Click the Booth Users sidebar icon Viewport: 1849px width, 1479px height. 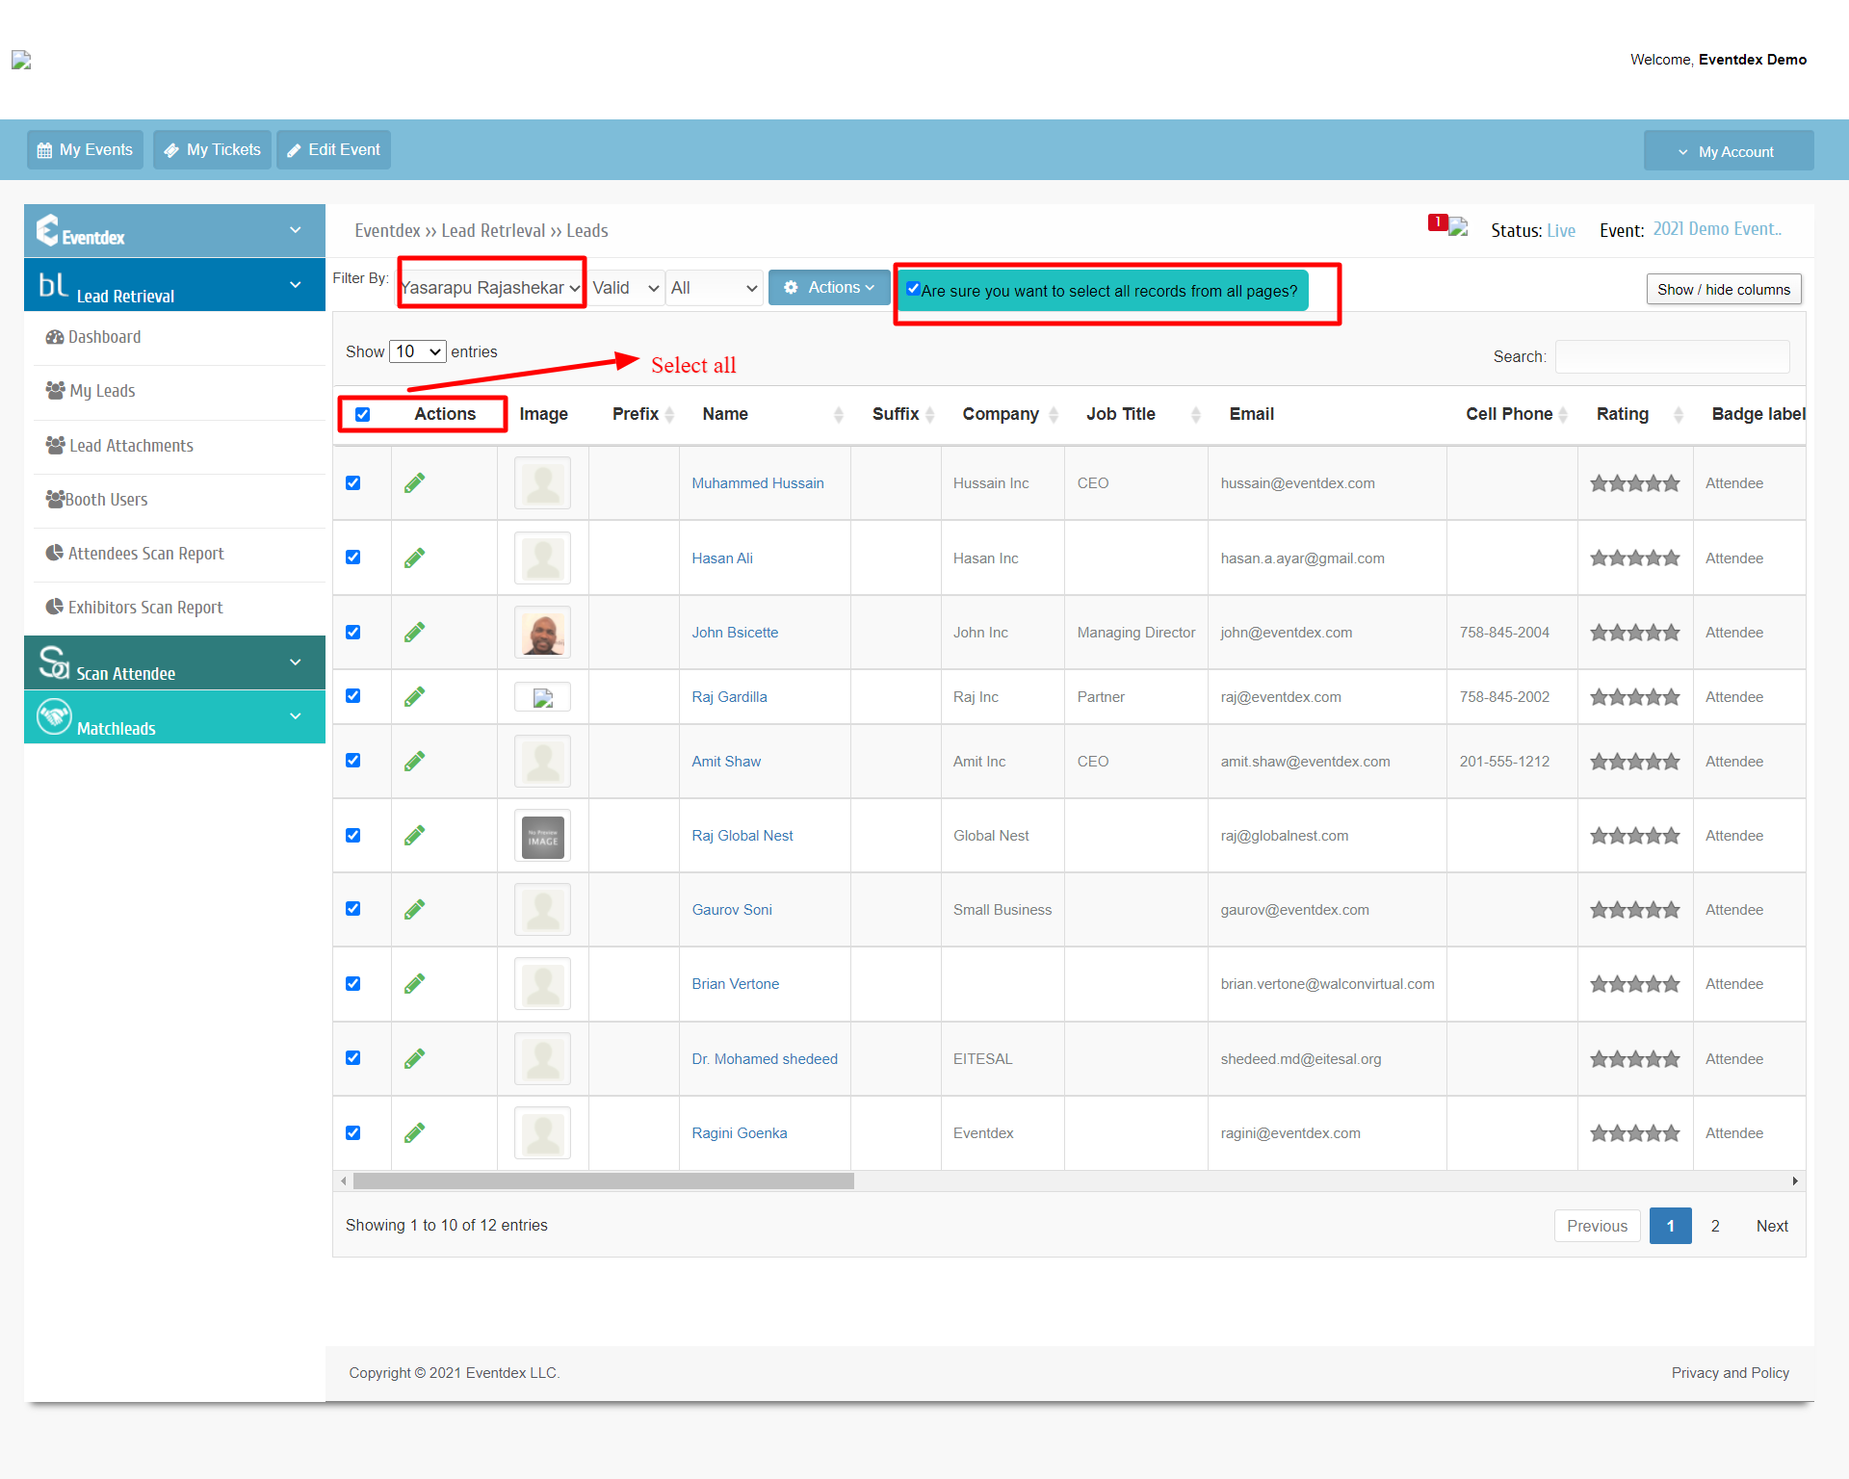coord(55,500)
